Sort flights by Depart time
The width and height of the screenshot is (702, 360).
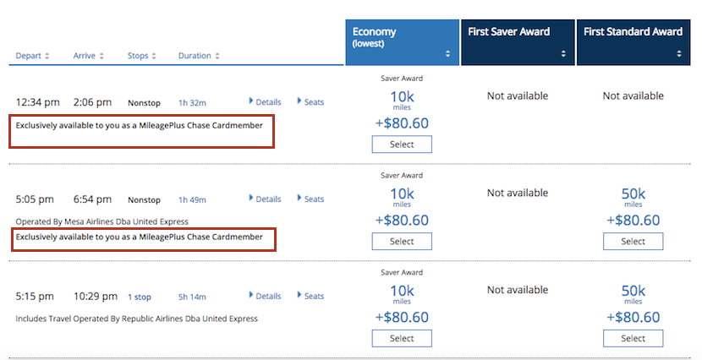[32, 56]
